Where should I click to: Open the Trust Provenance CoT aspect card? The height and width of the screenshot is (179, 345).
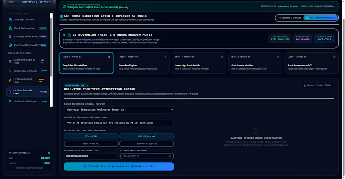pyautogui.click(x=311, y=63)
